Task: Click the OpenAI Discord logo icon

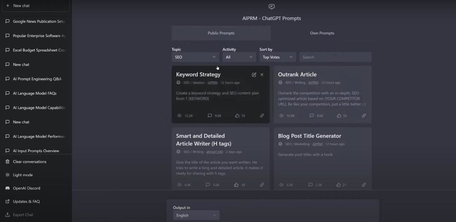Action: [x=8, y=188]
